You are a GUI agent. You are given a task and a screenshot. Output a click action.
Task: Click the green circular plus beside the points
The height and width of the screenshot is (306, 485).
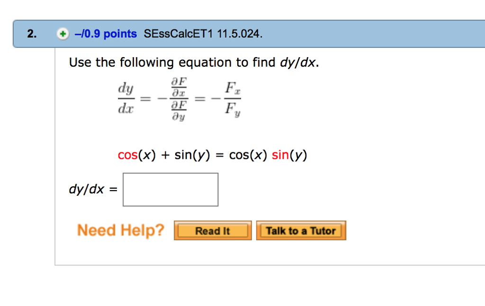[63, 34]
